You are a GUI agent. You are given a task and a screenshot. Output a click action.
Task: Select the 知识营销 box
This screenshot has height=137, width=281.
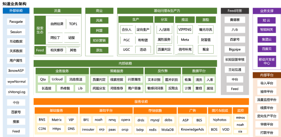pyautogui.click(x=99, y=40)
